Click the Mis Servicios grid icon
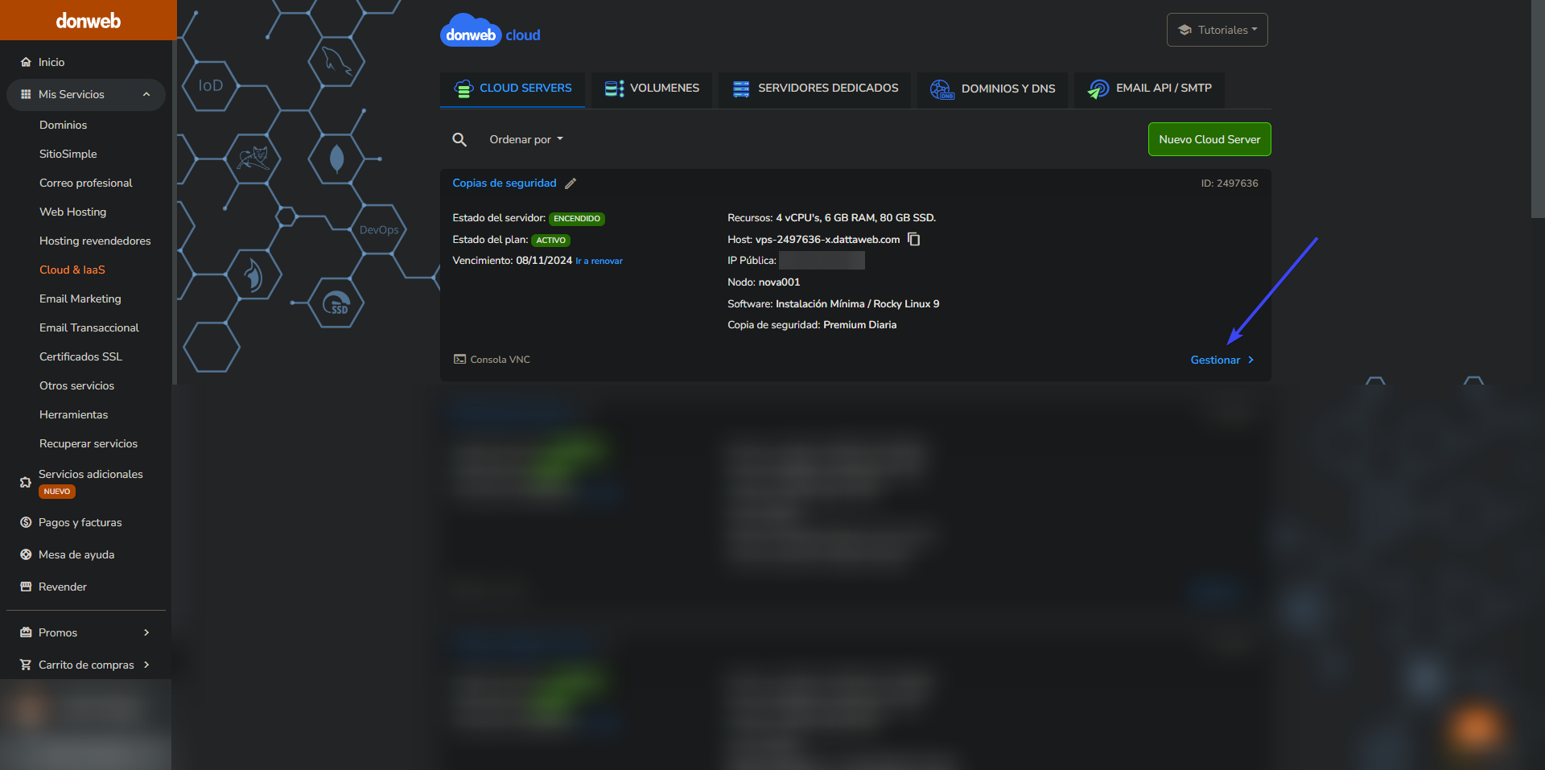The image size is (1545, 770). pos(26,94)
